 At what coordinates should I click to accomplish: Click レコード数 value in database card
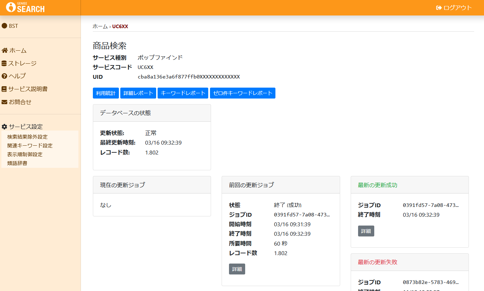click(152, 153)
